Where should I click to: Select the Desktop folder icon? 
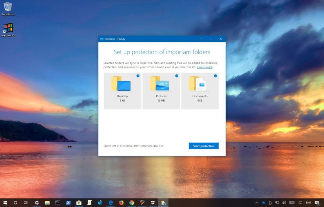[x=121, y=84]
